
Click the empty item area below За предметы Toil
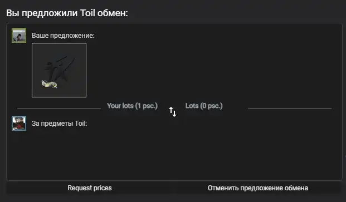[x=174, y=155]
